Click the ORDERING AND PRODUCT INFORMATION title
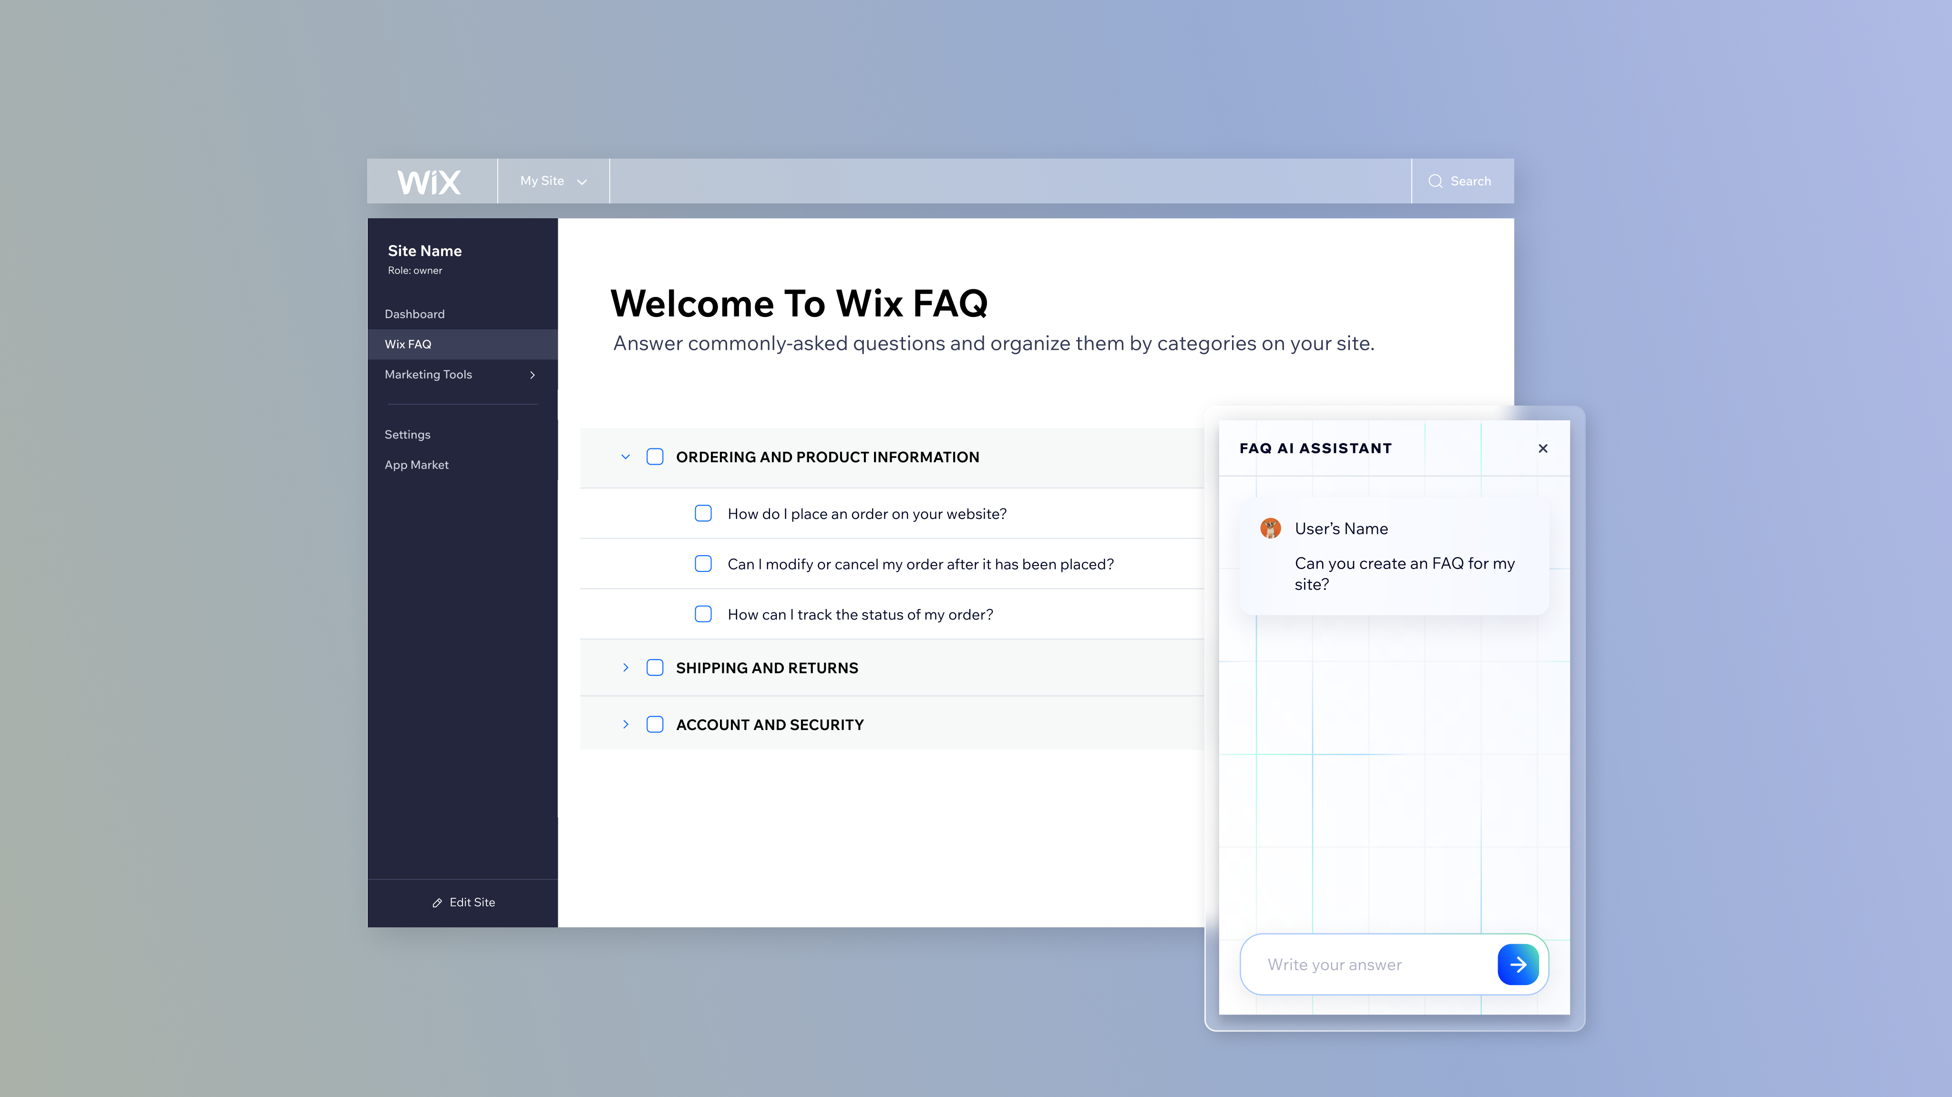 pos(828,457)
